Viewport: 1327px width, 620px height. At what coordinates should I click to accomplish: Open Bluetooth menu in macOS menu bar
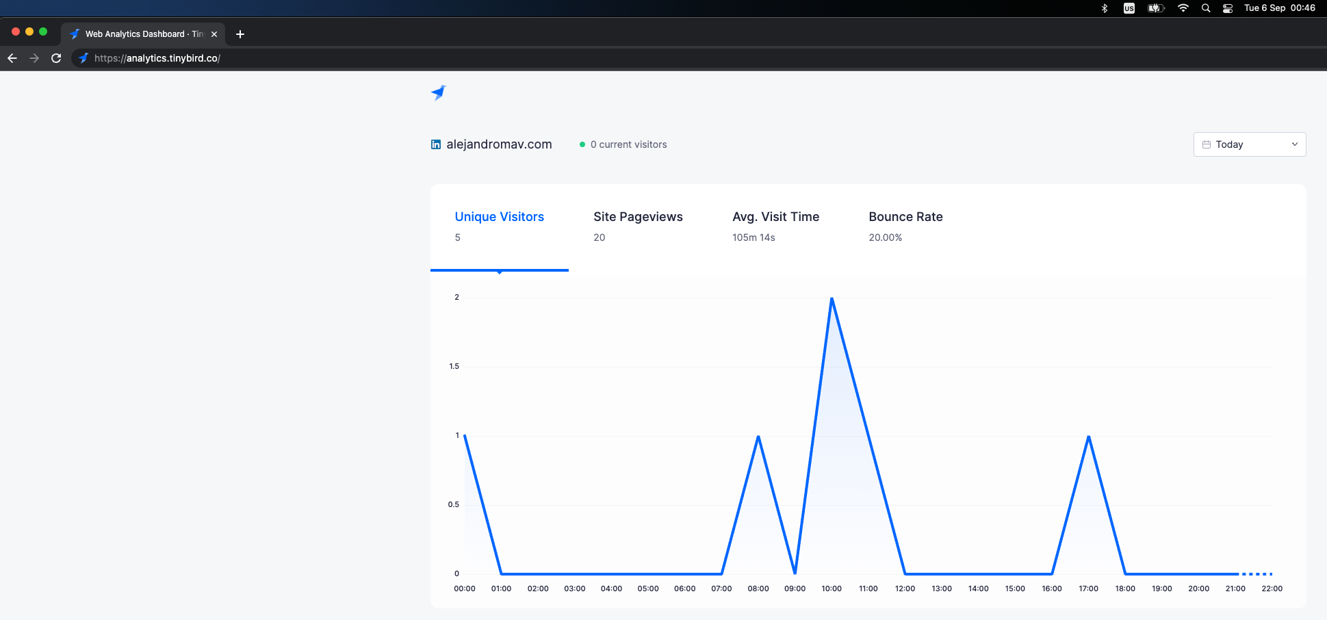(x=1104, y=8)
